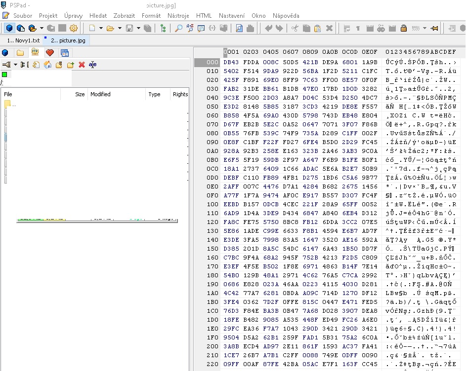Open the spell check dropdown arrow
This screenshot has height=371, width=466.
424,28
